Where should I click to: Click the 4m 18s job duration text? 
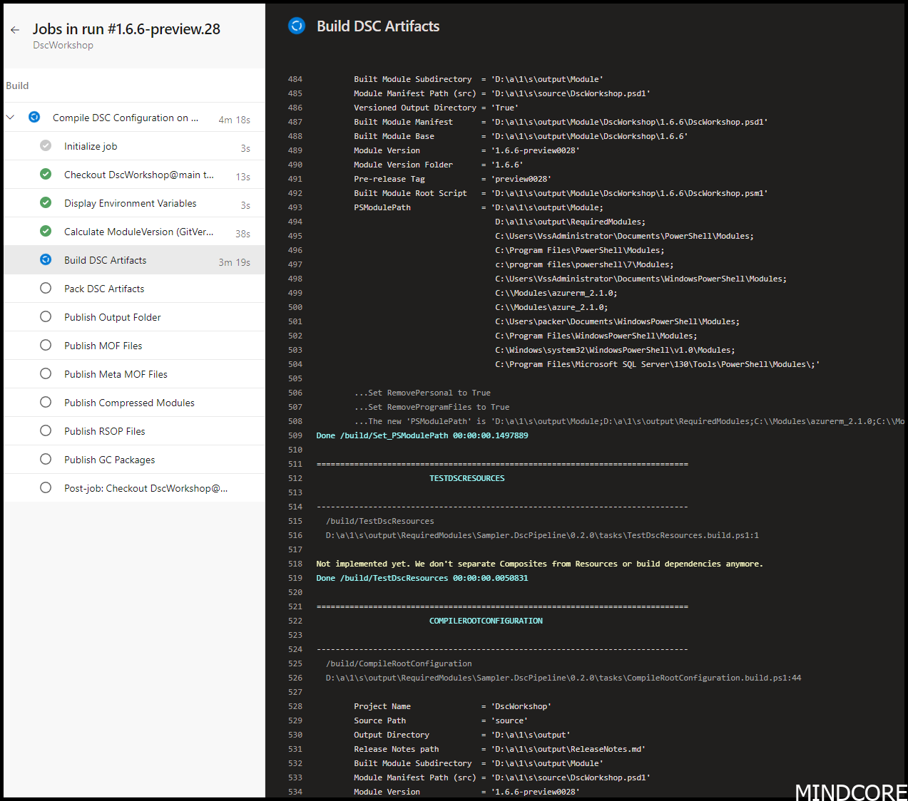[x=235, y=120]
